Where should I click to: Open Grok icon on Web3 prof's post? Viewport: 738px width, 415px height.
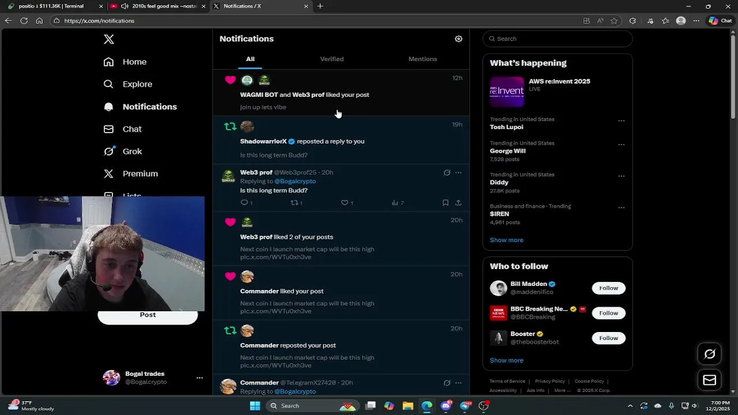tap(447, 172)
